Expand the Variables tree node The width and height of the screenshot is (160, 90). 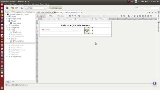[x=7, y=25]
